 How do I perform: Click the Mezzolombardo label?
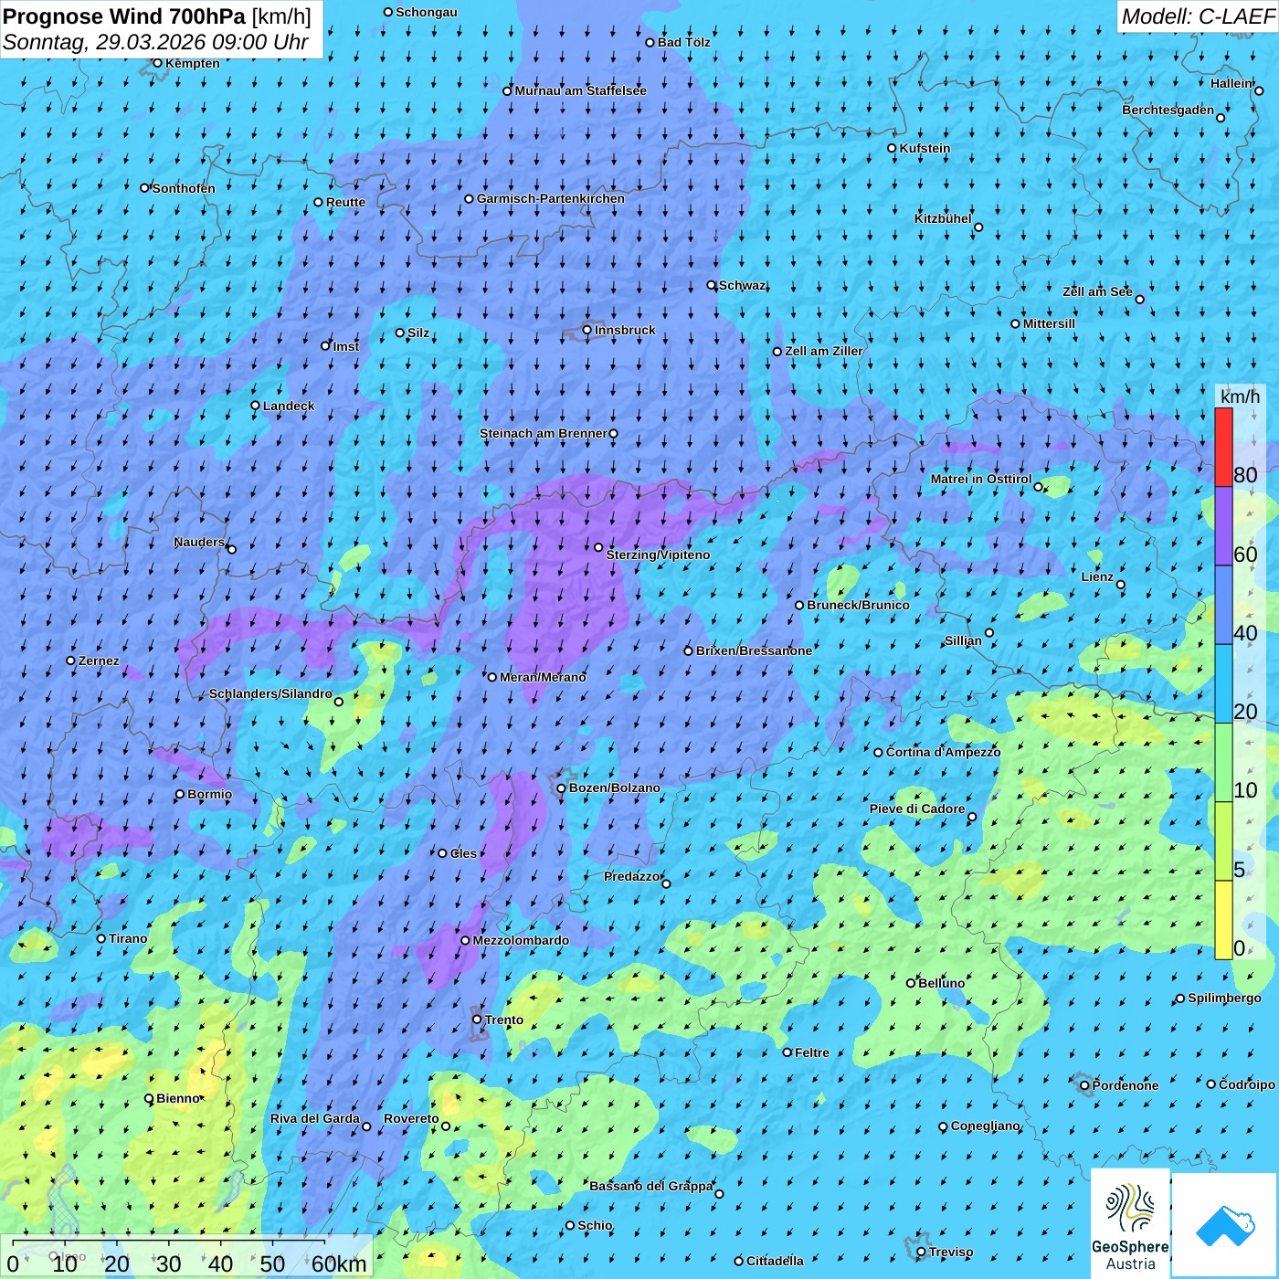[521, 940]
